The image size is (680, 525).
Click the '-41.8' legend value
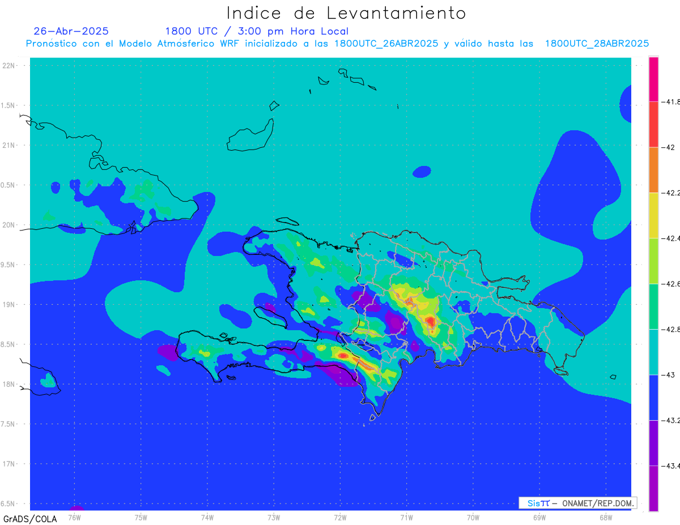tap(670, 102)
